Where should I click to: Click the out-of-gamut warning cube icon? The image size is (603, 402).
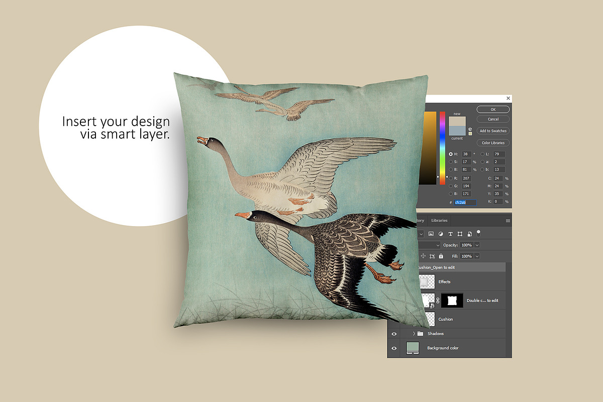(x=470, y=129)
